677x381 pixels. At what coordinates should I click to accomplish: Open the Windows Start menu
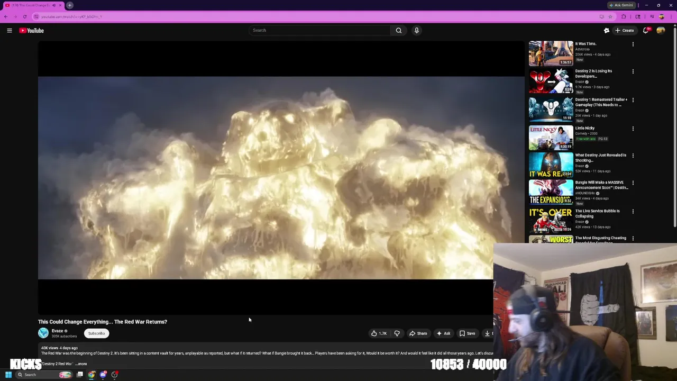click(8, 375)
